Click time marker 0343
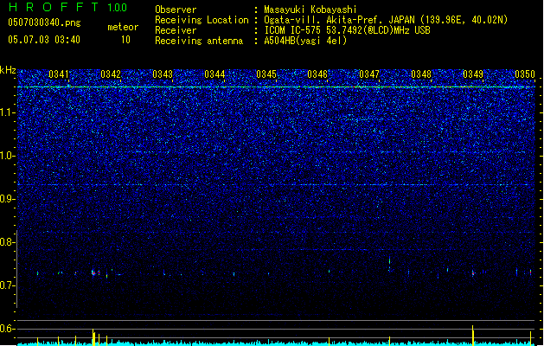The width and height of the screenshot is (544, 346). tap(163, 74)
